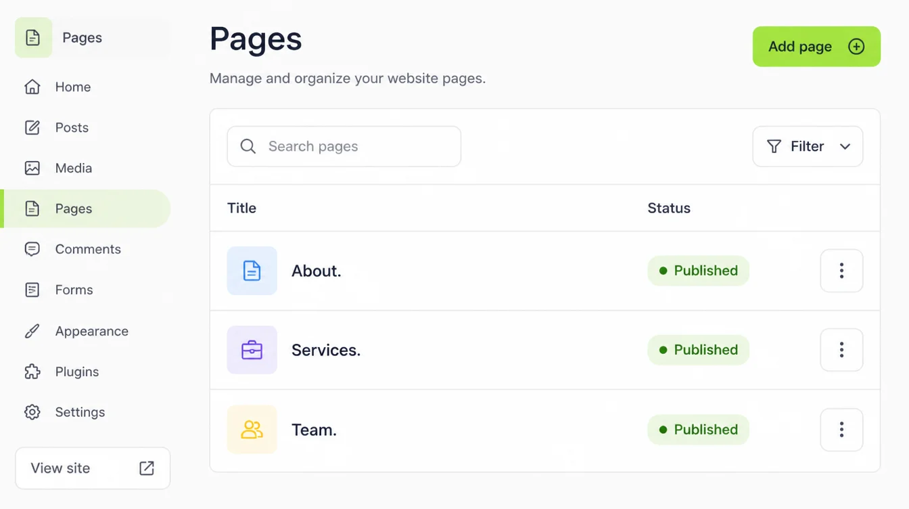Click the Published badge in Services row
This screenshot has height=509, width=909.
(698, 350)
